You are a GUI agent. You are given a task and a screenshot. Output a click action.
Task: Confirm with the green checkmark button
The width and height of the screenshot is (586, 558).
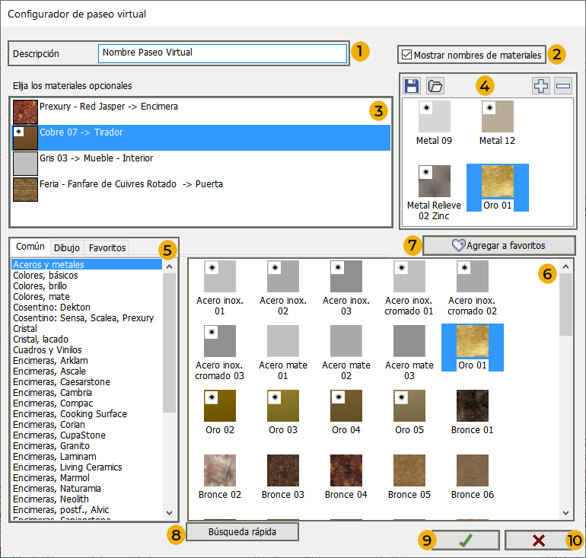pos(463,540)
